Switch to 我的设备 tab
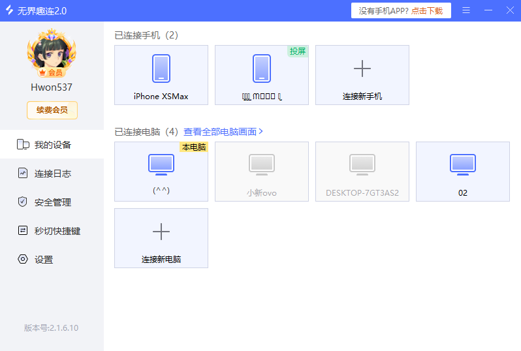This screenshot has height=351, width=521. click(52, 145)
